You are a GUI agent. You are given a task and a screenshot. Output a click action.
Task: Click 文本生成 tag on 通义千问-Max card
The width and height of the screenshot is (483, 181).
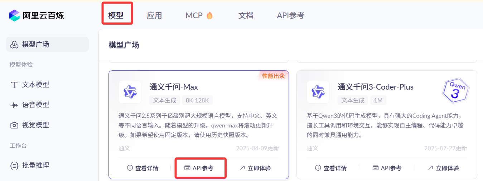click(165, 100)
